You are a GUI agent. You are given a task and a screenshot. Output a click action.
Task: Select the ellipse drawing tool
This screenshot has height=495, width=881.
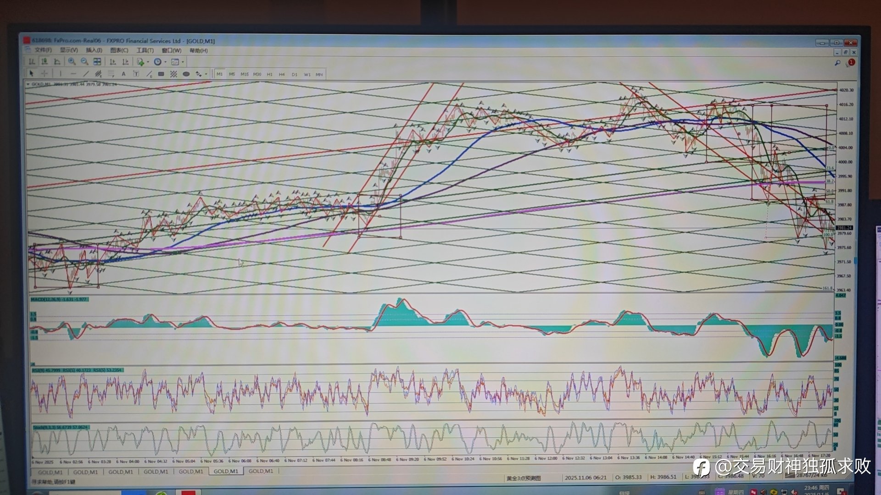click(x=186, y=74)
